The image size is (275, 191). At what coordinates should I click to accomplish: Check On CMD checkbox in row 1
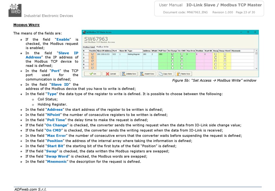(181, 54)
